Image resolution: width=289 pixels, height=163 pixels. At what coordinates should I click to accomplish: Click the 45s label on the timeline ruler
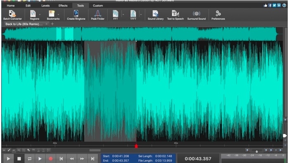176,143
